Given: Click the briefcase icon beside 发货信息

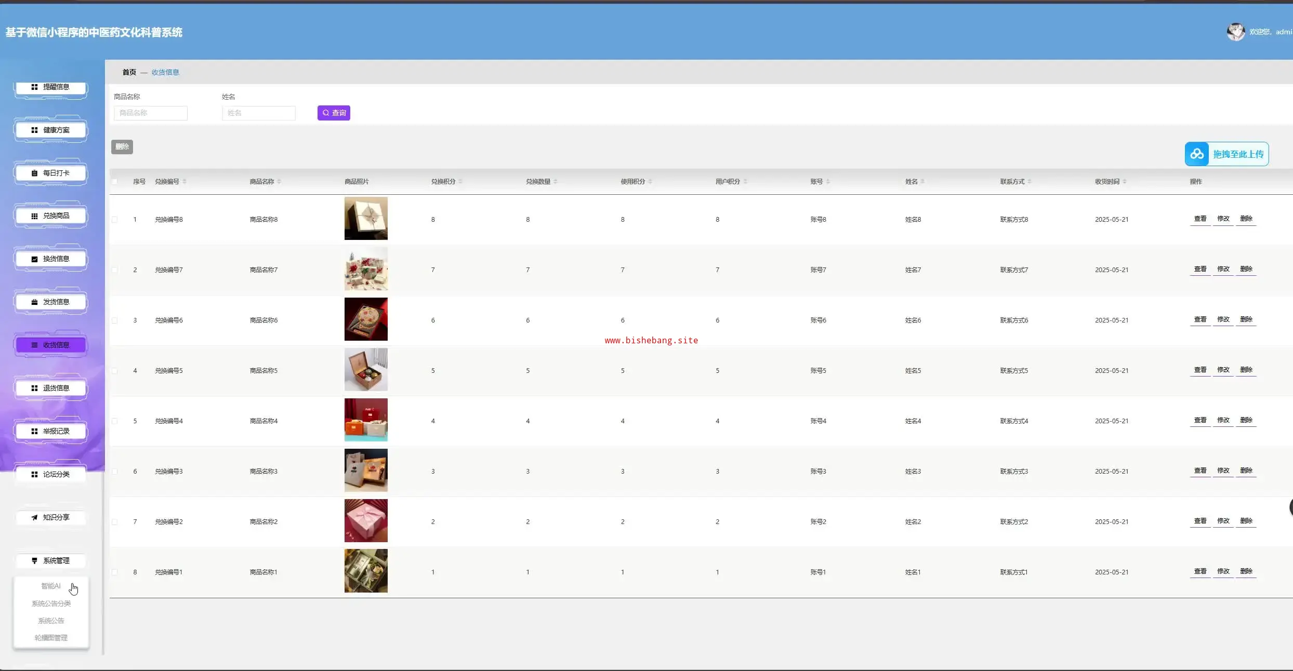Looking at the screenshot, I should pyautogui.click(x=34, y=302).
